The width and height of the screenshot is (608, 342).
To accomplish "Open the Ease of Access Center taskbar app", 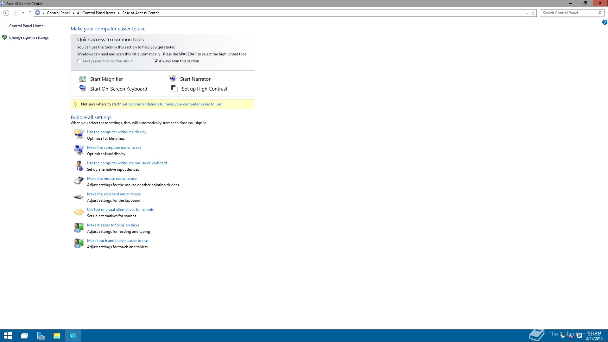I will (73, 335).
